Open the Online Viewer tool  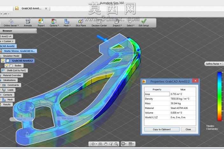(x=11, y=23)
